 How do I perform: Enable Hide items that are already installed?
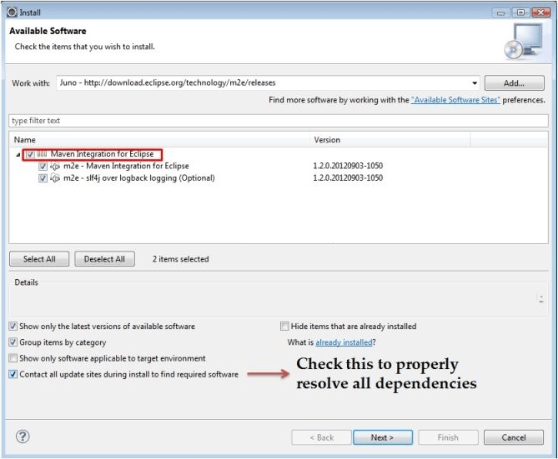pyautogui.click(x=285, y=326)
